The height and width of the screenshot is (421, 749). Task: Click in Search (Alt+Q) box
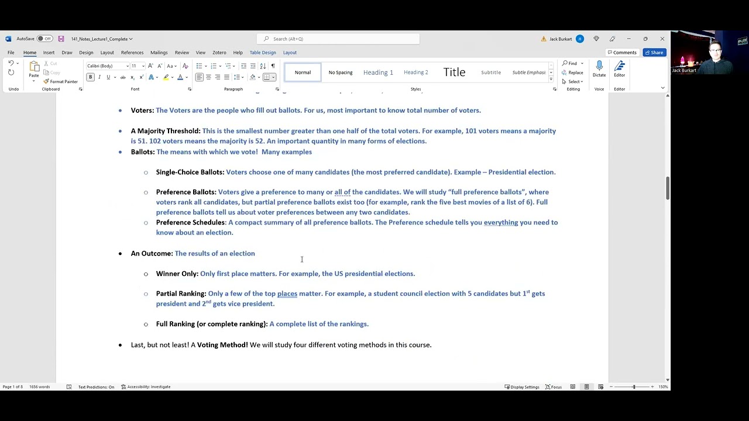[338, 39]
